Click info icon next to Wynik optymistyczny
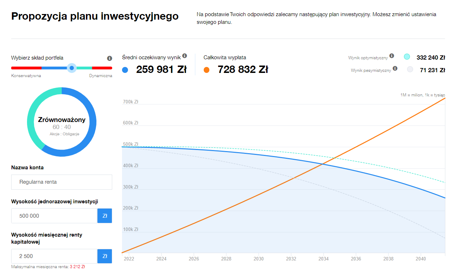Viewport: 452px width, 272px height. (x=392, y=56)
